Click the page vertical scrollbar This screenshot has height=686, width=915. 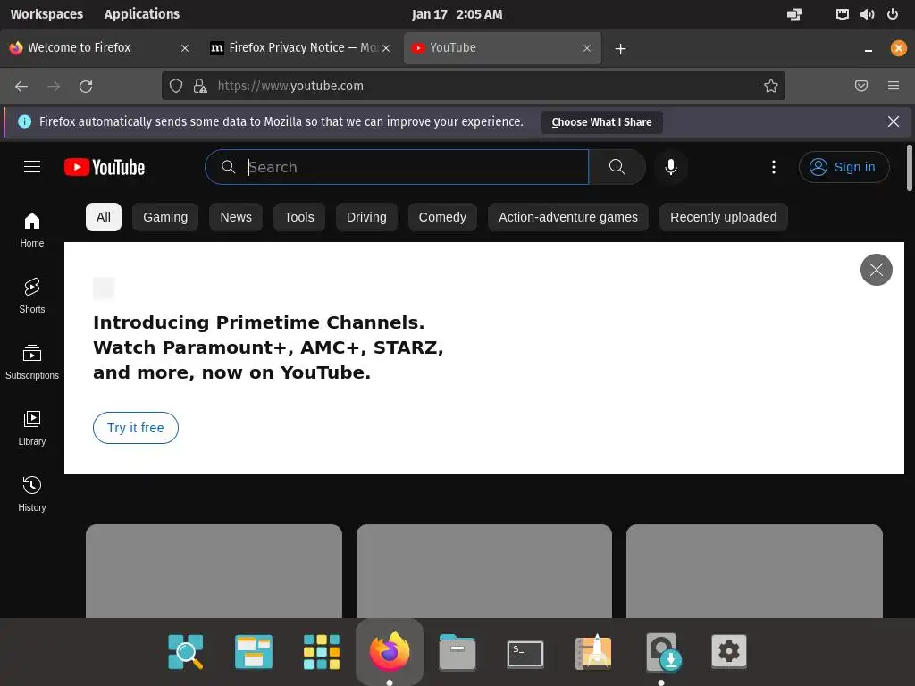pyautogui.click(x=909, y=168)
